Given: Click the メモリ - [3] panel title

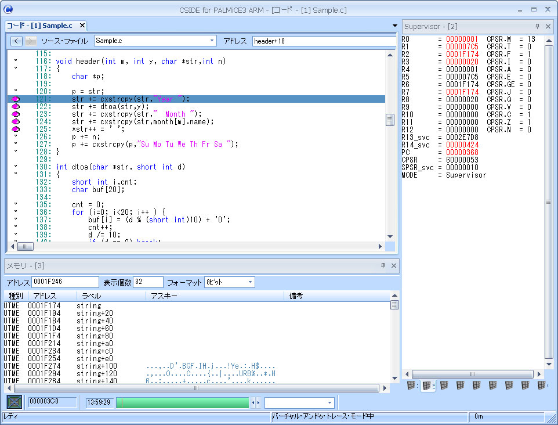Looking at the screenshot, I should click(26, 266).
